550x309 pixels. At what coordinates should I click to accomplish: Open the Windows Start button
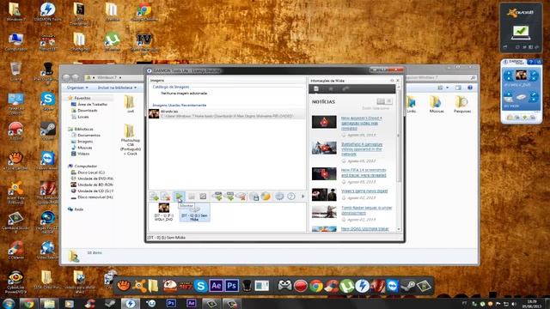(8, 303)
